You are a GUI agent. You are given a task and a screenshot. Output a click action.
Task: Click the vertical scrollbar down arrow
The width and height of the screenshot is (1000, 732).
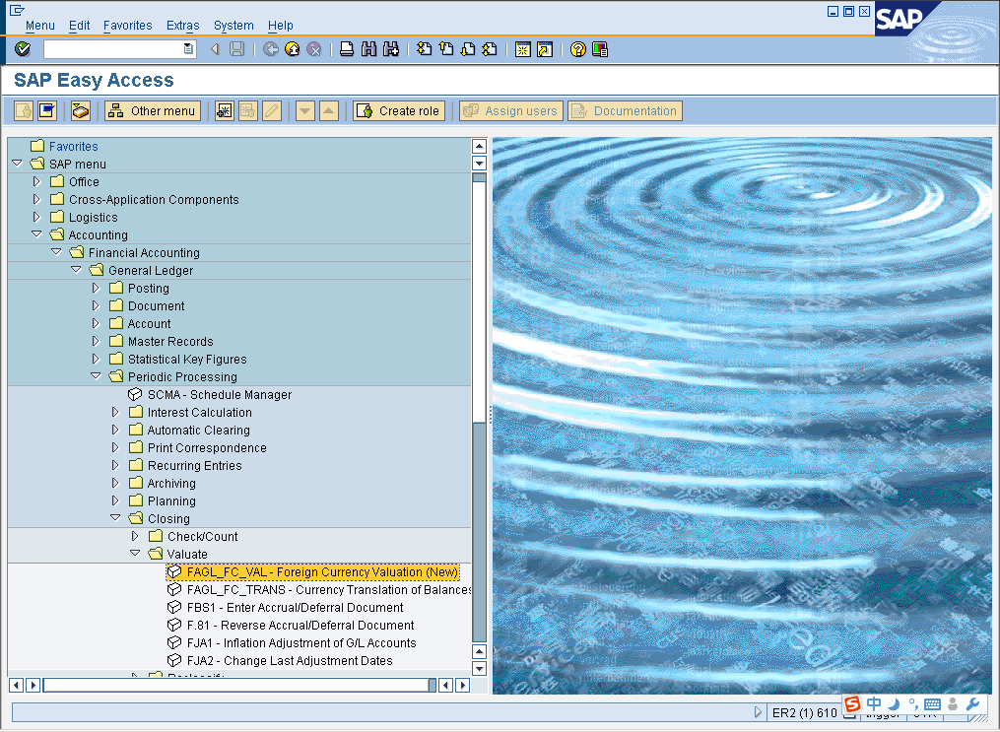[x=479, y=667]
